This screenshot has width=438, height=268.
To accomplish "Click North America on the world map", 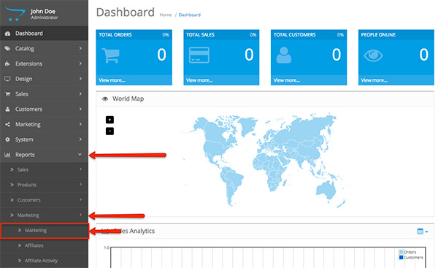I will click(217, 139).
